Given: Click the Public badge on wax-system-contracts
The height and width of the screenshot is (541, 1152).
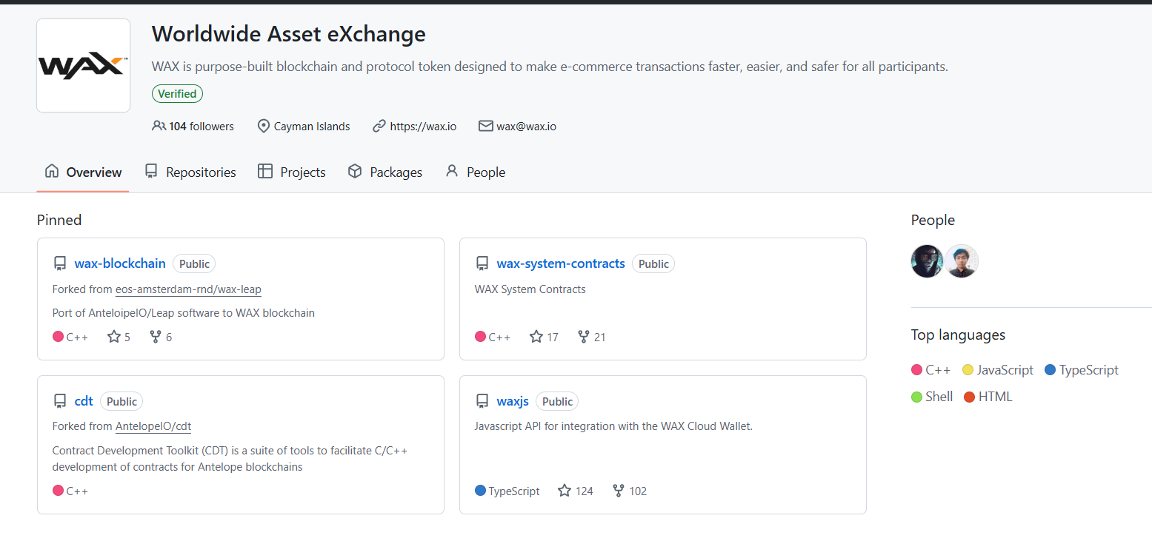Looking at the screenshot, I should [x=653, y=263].
